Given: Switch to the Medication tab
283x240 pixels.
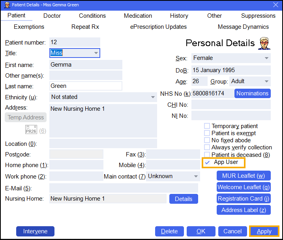Looking at the screenshot, I should [138, 16].
